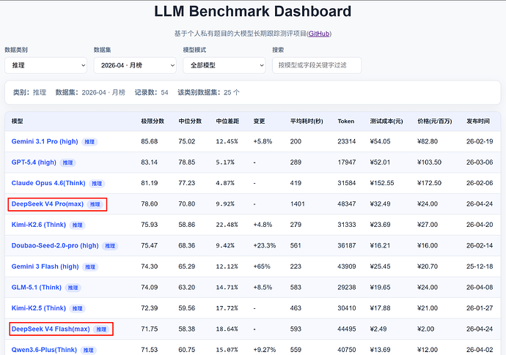Select the 1401 seconds value for DeepSeek V4 Pro
506x355 pixels.
[297, 204]
